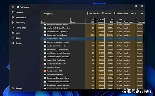Open the Performance page icon

(13, 18)
